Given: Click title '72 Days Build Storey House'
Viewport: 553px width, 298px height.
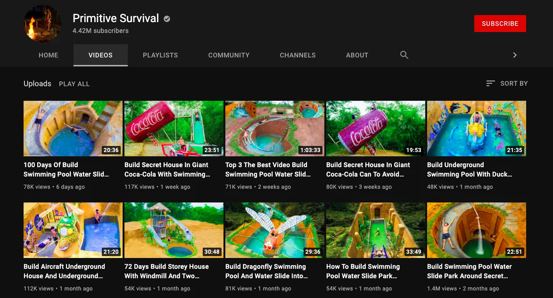Looking at the screenshot, I should point(166,271).
